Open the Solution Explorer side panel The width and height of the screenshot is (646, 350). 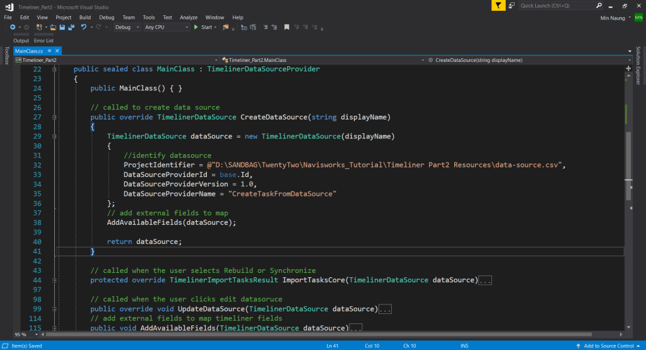tap(638, 66)
